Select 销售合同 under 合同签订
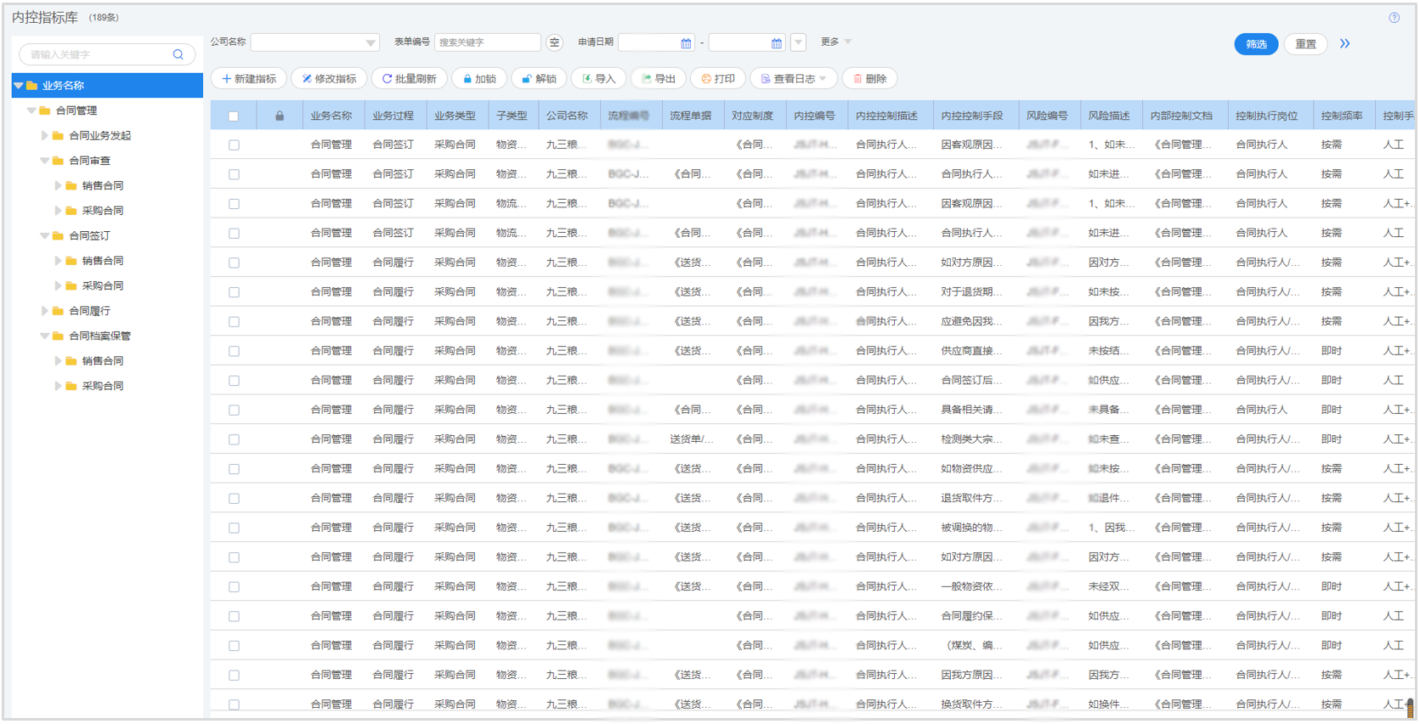This screenshot has width=1420, height=724. 103,261
